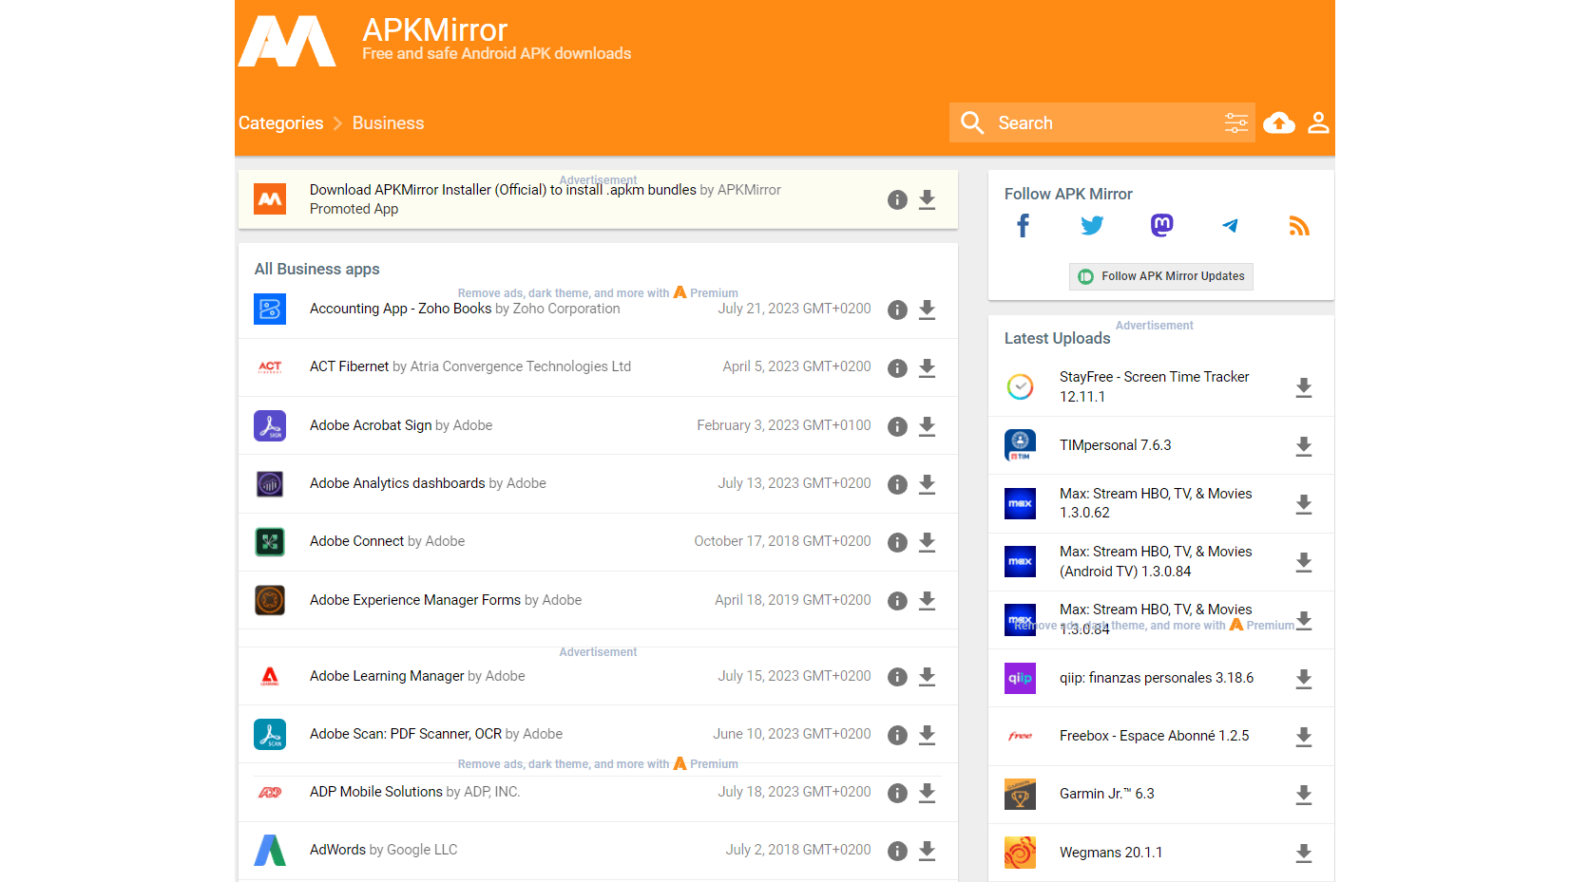Open ADP Mobile Solutions app page
This screenshot has width=1570, height=882.
click(x=375, y=792)
